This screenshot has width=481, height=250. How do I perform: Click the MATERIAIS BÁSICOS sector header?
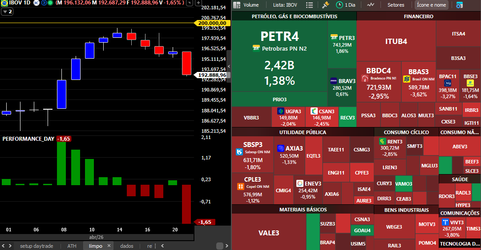[x=303, y=210]
